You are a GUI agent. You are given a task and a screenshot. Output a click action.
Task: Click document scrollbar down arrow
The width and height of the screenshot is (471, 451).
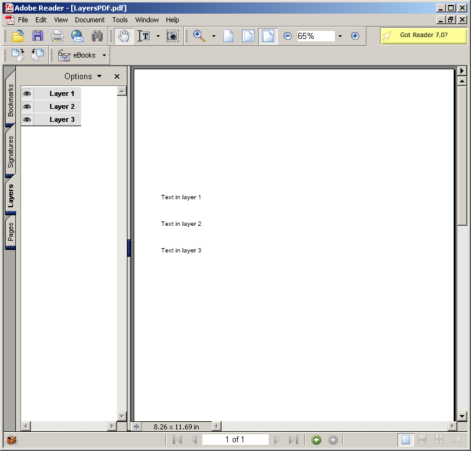[462, 416]
